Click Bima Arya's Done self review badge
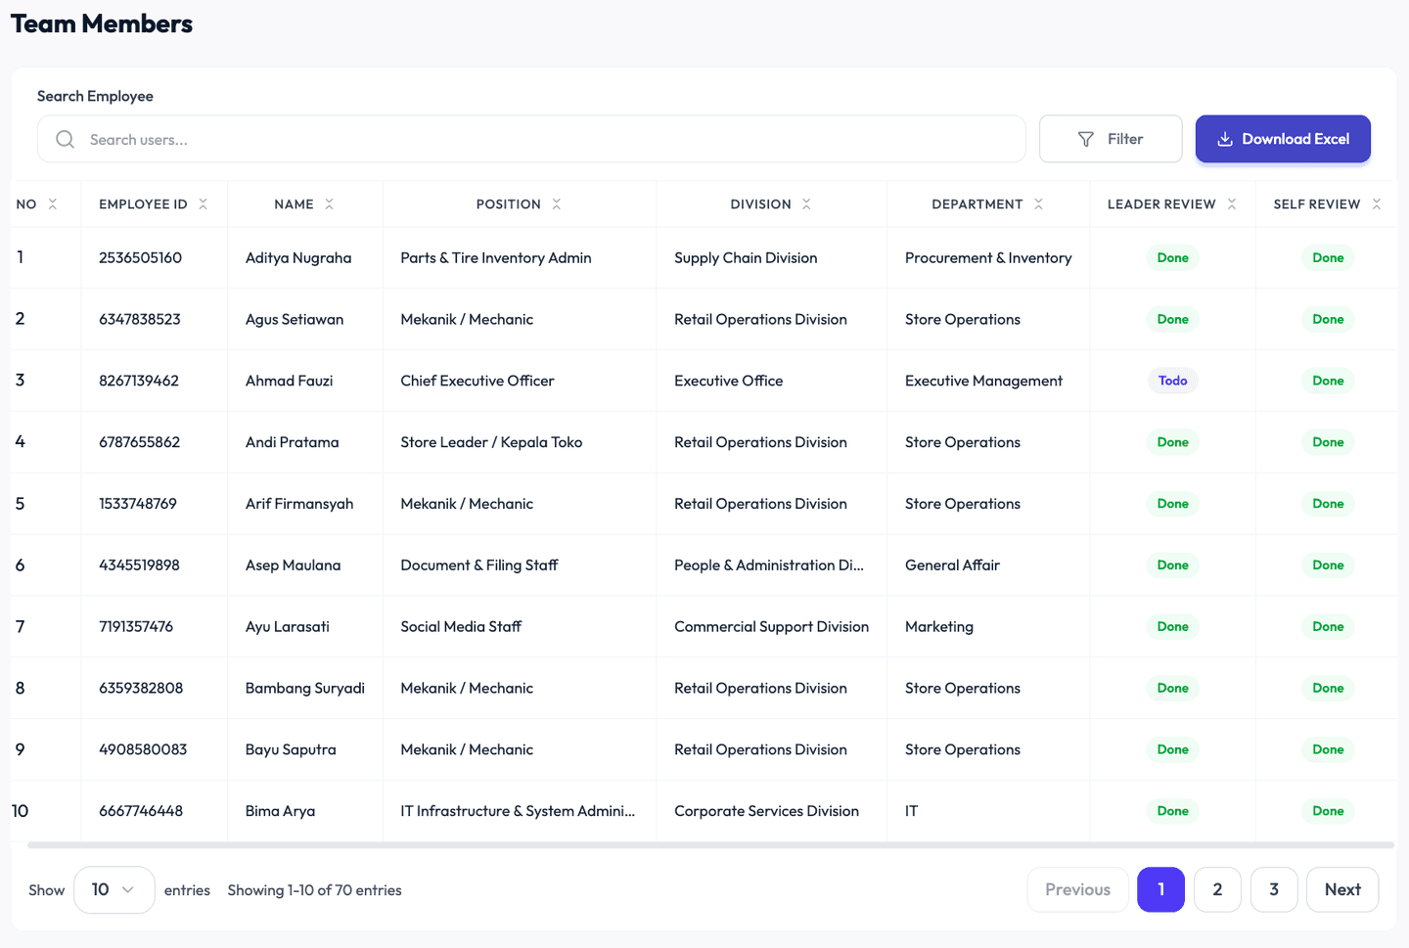 pos(1328,810)
